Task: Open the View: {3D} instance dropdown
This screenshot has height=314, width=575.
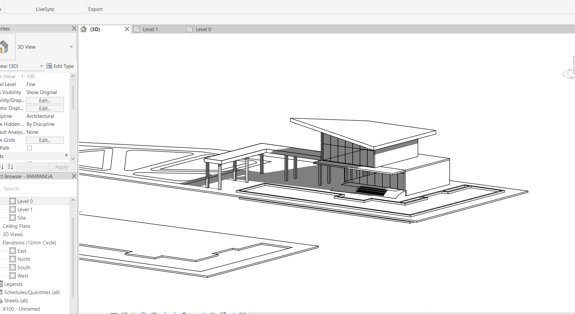Action: (41, 66)
